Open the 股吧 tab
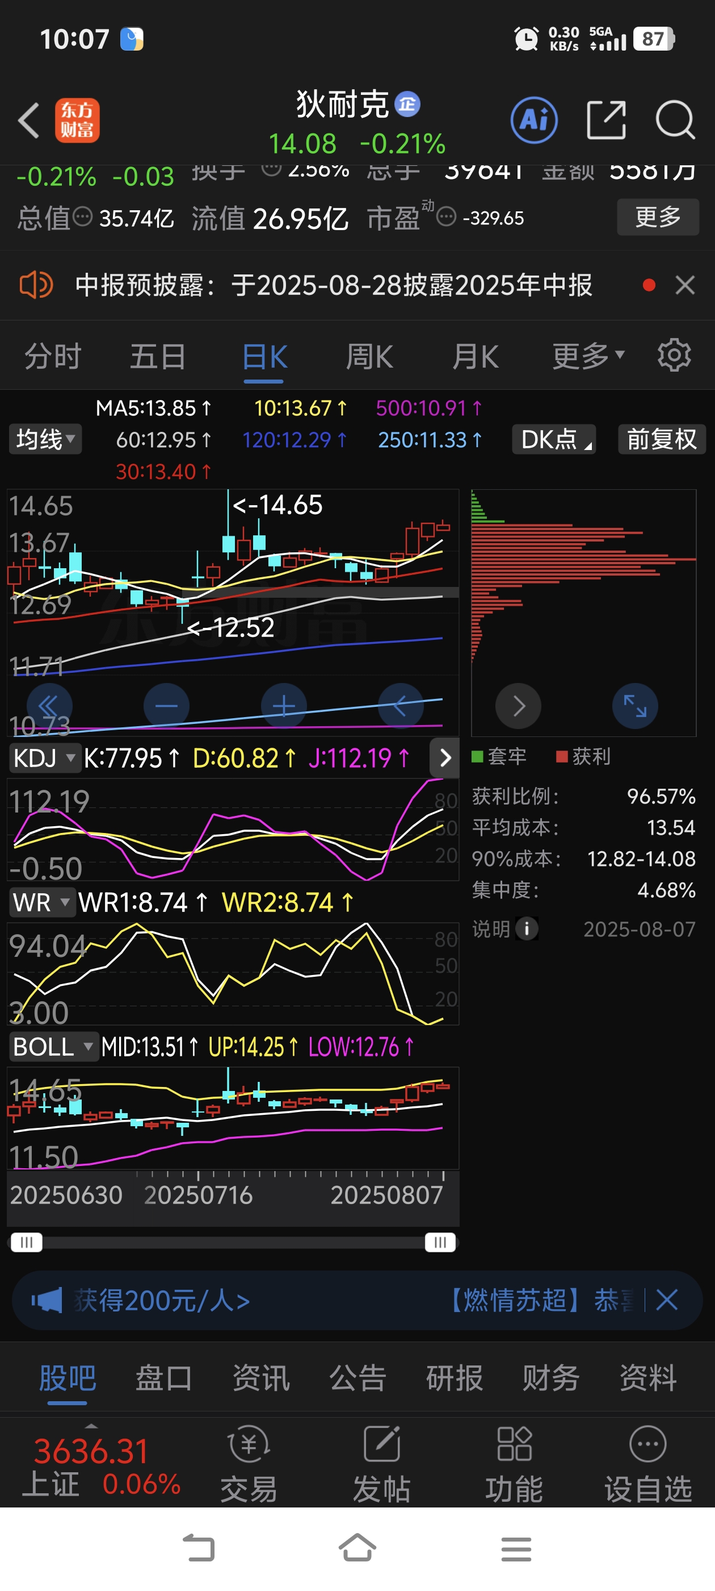 pyautogui.click(x=67, y=1378)
